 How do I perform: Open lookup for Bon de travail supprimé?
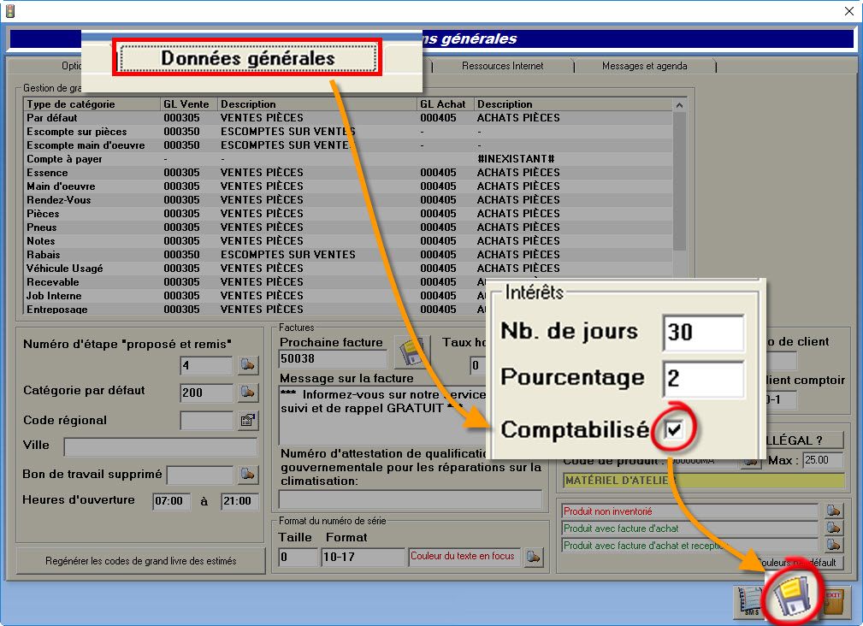tap(248, 475)
